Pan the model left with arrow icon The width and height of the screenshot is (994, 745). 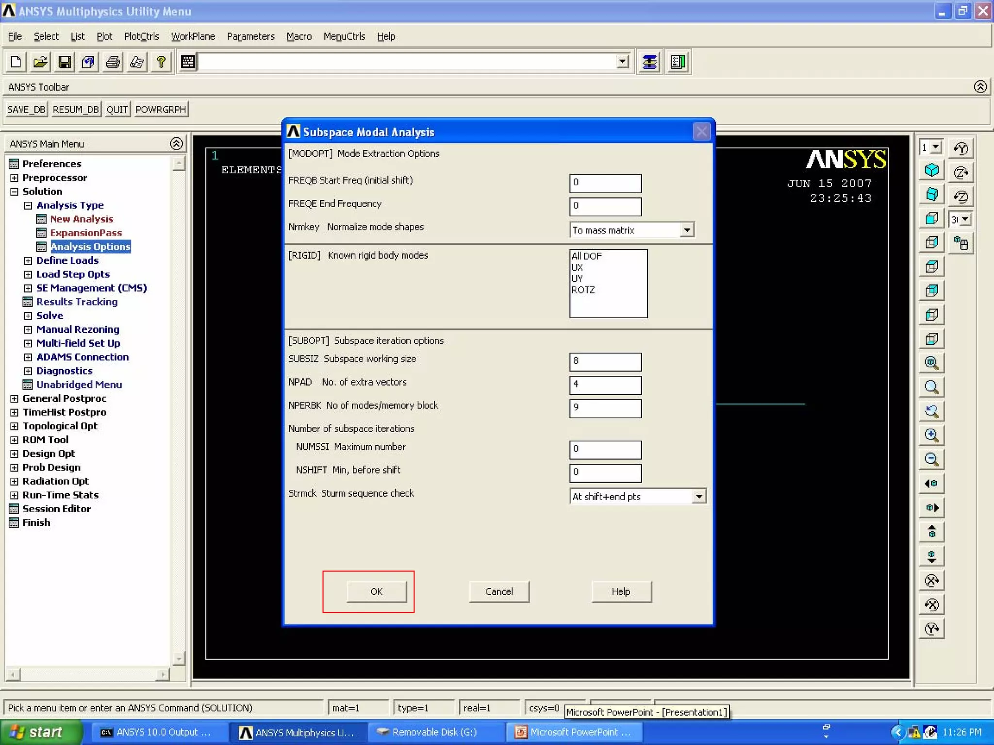[x=931, y=484]
